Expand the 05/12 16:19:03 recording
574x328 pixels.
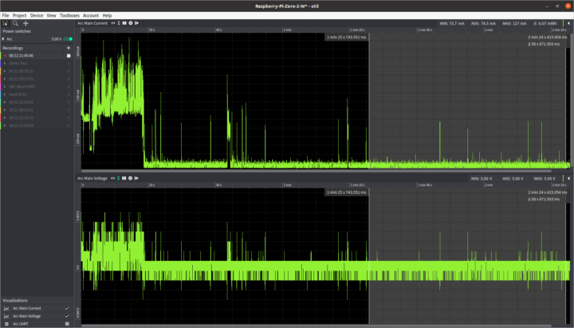pyautogui.click(x=5, y=102)
